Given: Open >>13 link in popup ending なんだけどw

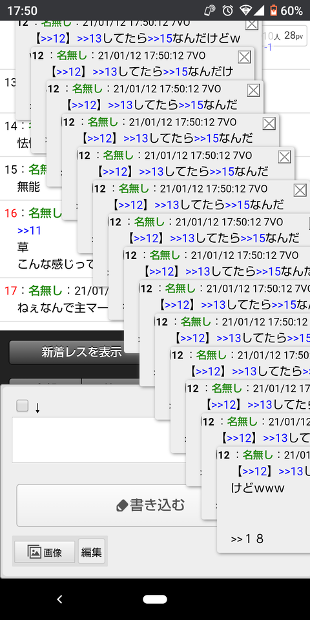Looking at the screenshot, I should 89,38.
